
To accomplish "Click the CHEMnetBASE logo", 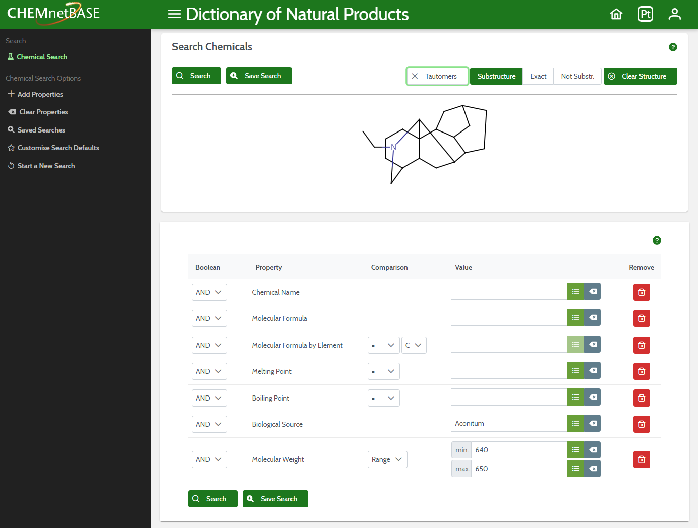I will [x=53, y=13].
